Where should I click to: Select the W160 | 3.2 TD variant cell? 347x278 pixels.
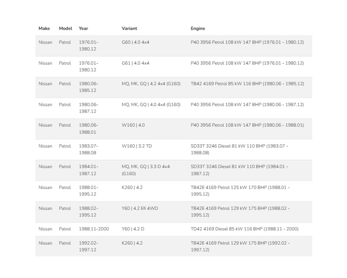point(136,146)
